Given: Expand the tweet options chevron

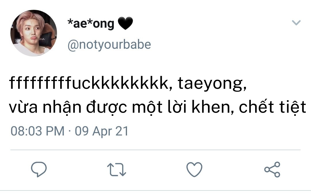Looking at the screenshot, I should [296, 23].
